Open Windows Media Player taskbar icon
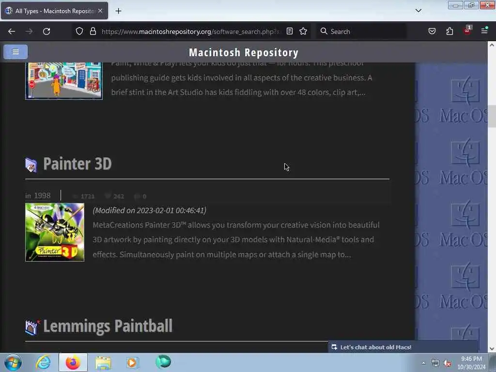 pos(132,362)
